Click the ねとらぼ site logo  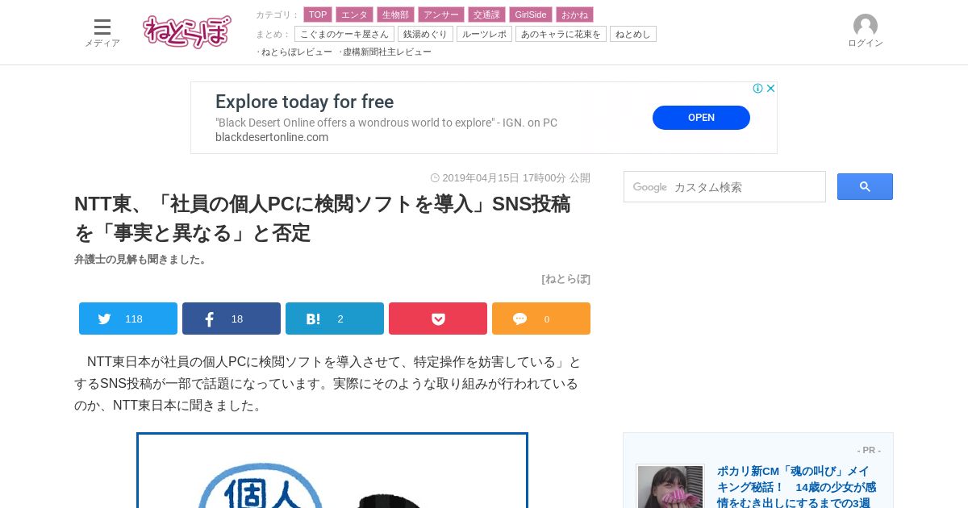pos(187,31)
